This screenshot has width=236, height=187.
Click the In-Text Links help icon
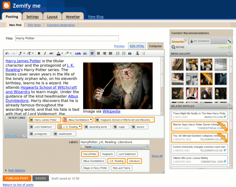(24, 136)
